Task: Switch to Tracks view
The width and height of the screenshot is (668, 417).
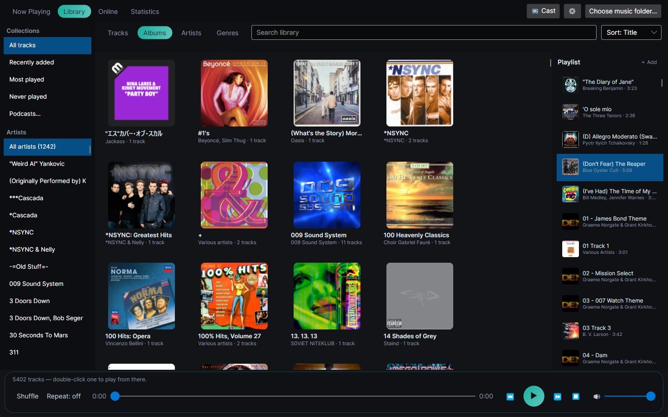Action: click(118, 33)
